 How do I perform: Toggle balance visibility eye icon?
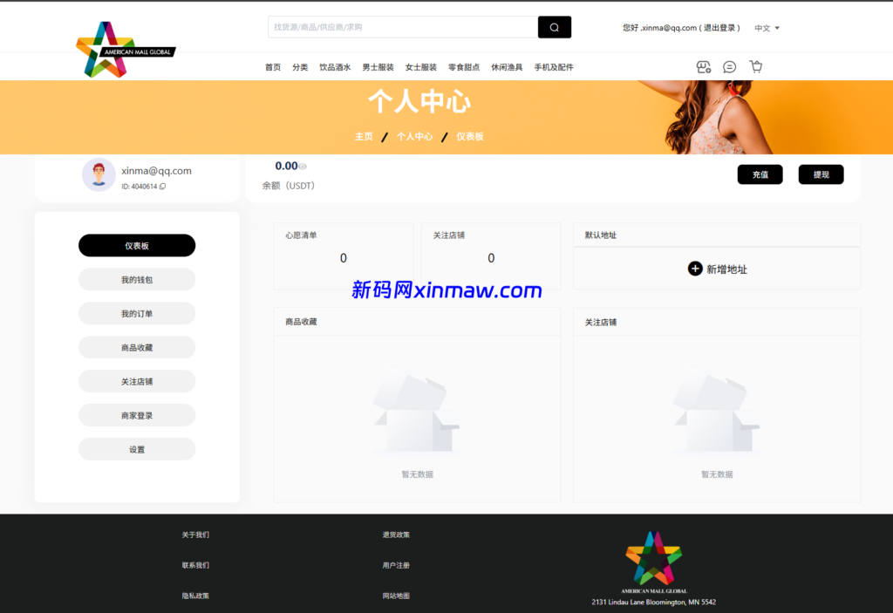coord(303,167)
